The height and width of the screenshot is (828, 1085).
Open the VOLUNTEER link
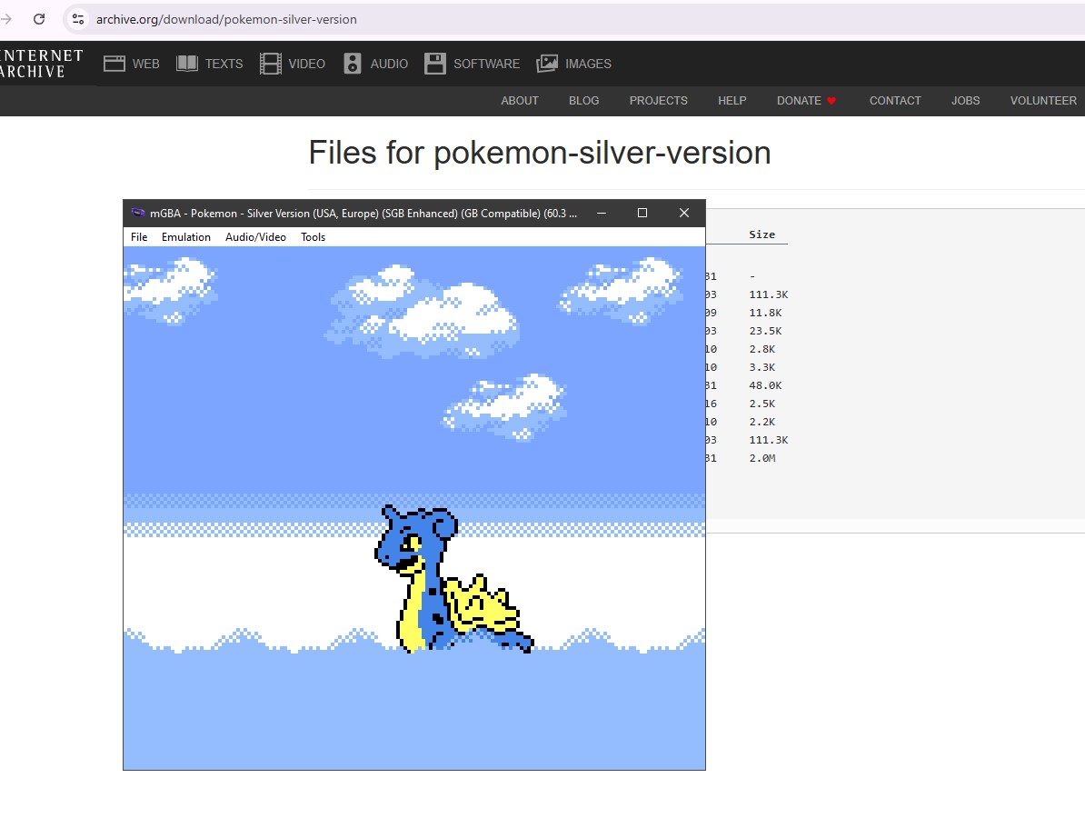tap(1043, 100)
